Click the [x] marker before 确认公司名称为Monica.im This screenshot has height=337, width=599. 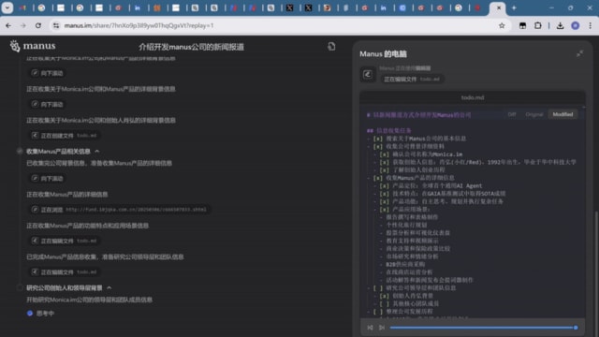[384, 154]
